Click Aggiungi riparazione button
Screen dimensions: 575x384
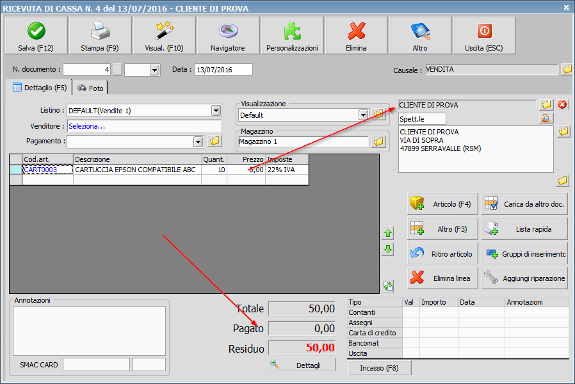525,278
